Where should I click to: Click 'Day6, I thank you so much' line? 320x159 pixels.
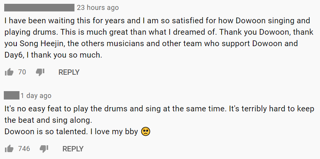pyautogui.click(x=53, y=55)
